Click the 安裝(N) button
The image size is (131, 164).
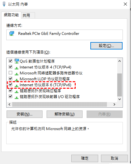pos(24,114)
